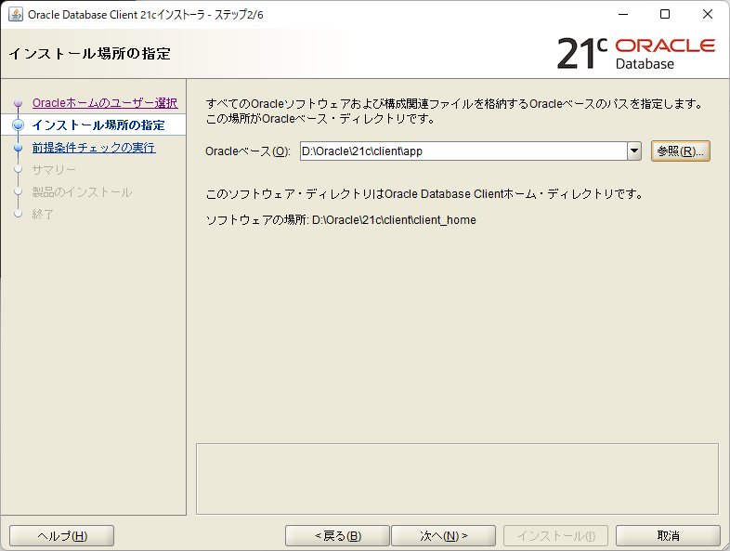Click the empty message area at the bottom
The image size is (730, 551).
pyautogui.click(x=457, y=479)
